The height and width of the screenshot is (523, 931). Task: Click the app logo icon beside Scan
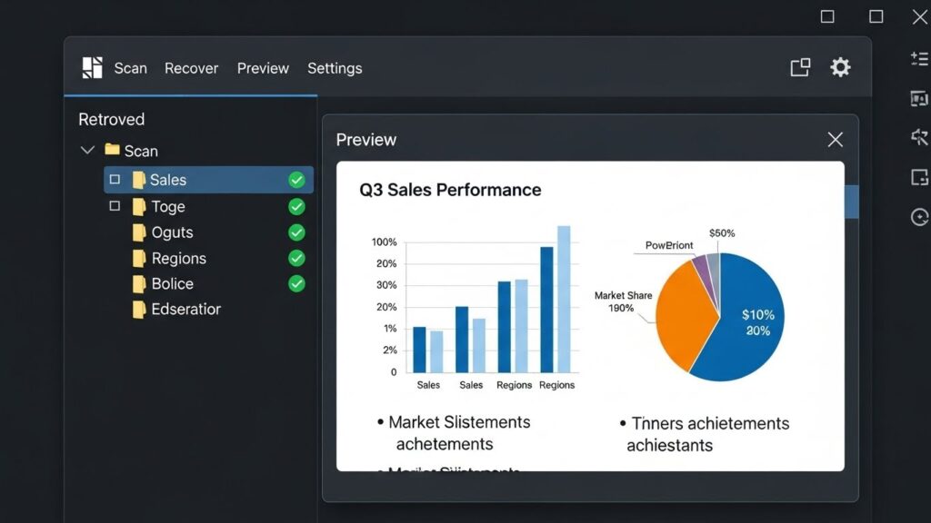92,68
